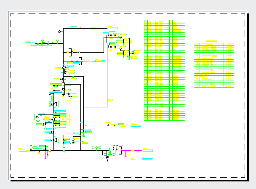Click the circle symbol at the top line's left end

pyautogui.click(x=60, y=31)
